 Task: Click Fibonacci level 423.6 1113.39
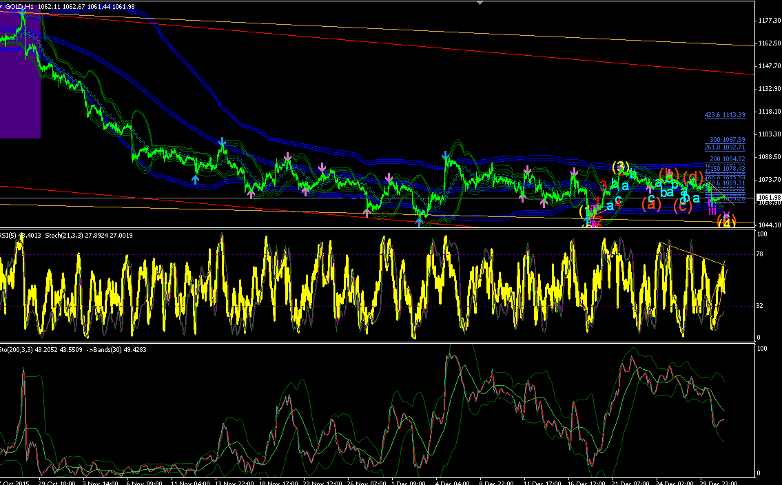point(725,115)
